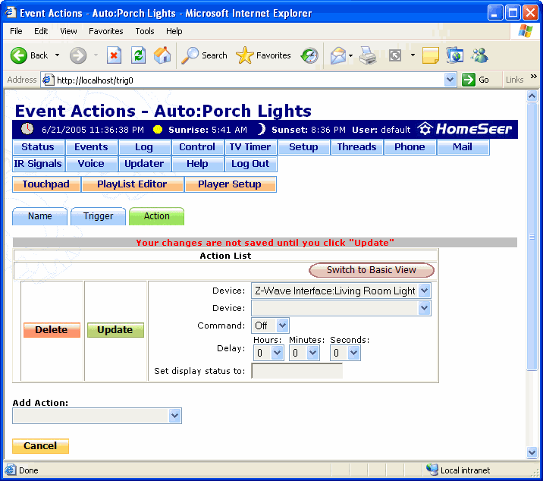
Task: Open the Messenger people icon
Action: 479,55
